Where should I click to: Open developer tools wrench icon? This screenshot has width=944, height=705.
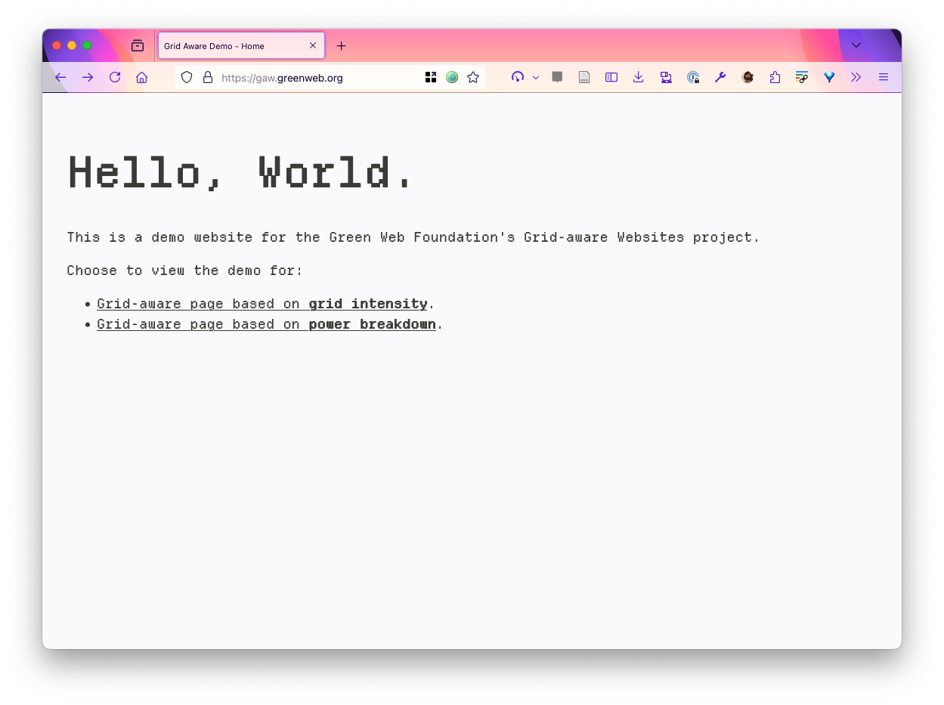coord(720,77)
